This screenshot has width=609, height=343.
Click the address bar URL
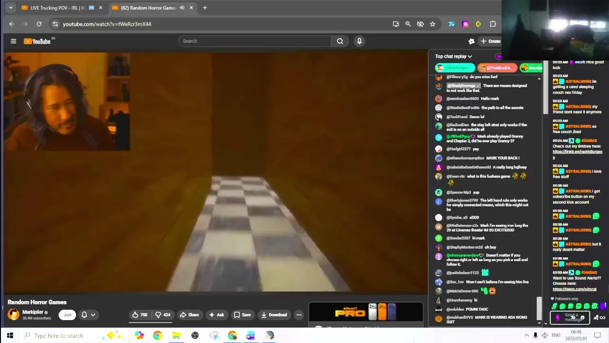point(107,24)
